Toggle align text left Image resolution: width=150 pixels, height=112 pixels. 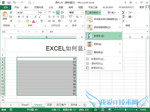(x=49, y=17)
